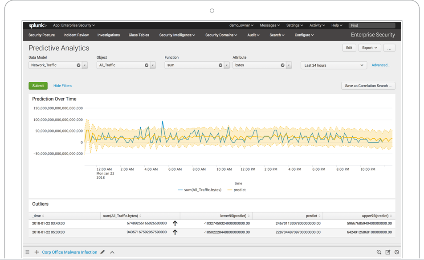Go to Security Posture tab

coord(42,35)
